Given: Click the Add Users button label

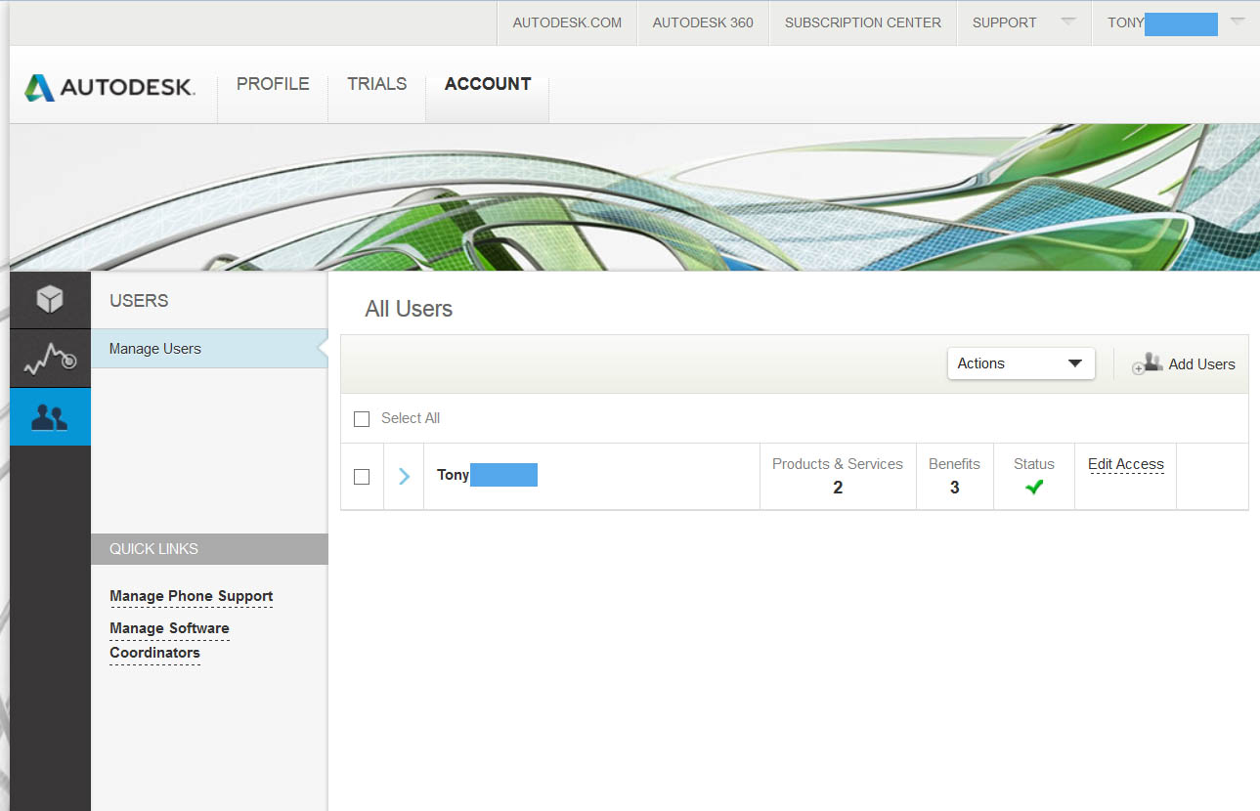Looking at the screenshot, I should point(1202,364).
